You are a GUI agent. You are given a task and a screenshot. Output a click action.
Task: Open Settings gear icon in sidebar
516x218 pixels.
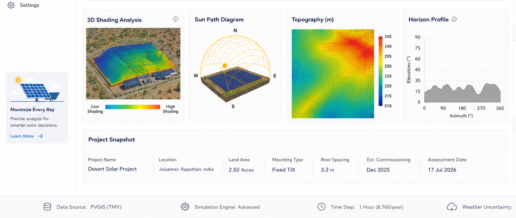(x=11, y=5)
